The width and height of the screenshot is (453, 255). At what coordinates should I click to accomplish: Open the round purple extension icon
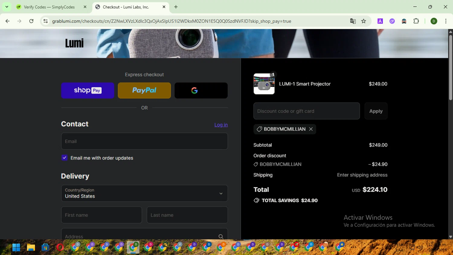coord(392,21)
